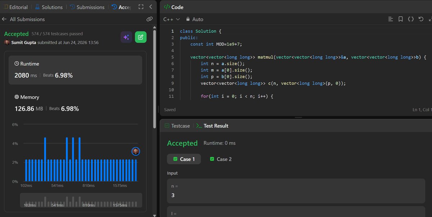Click the input field showing n = 3
This screenshot has width=432, height=217.
coord(296,191)
